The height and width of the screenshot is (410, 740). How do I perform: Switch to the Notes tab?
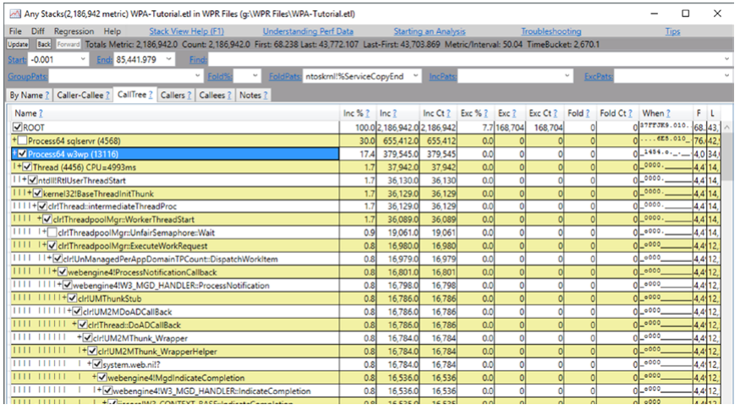254,95
